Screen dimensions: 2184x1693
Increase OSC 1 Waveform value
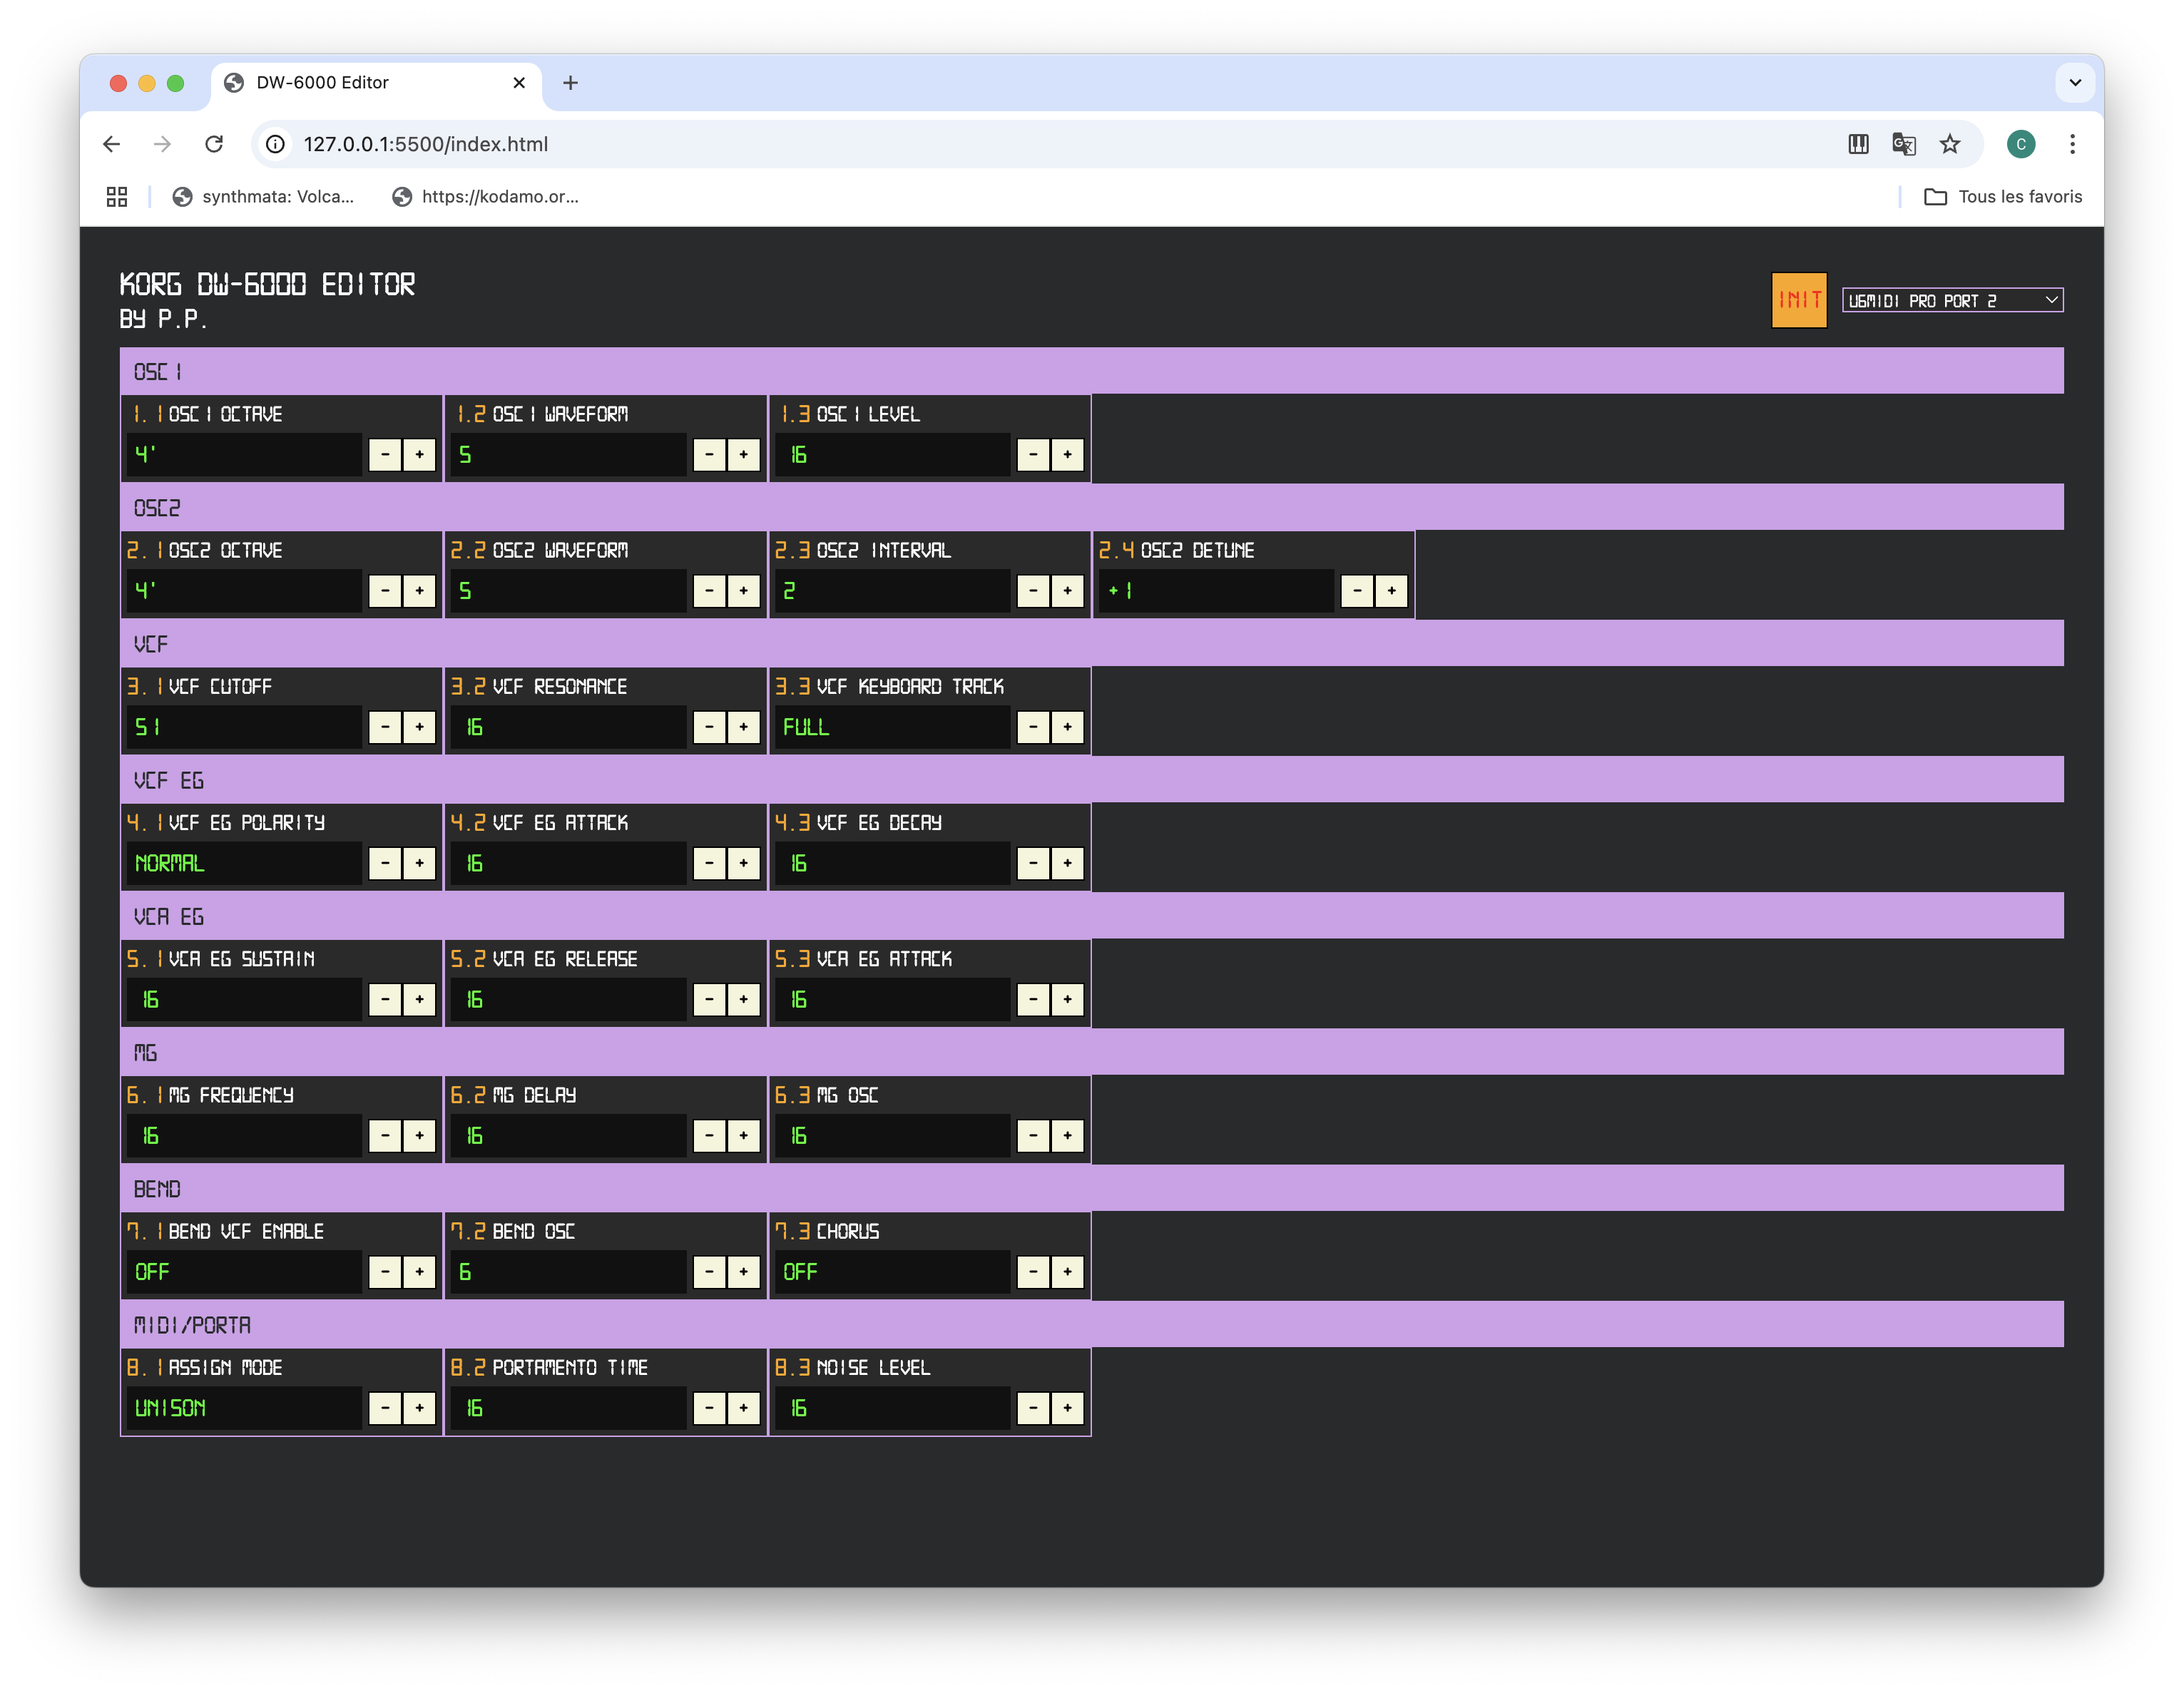pyautogui.click(x=743, y=455)
